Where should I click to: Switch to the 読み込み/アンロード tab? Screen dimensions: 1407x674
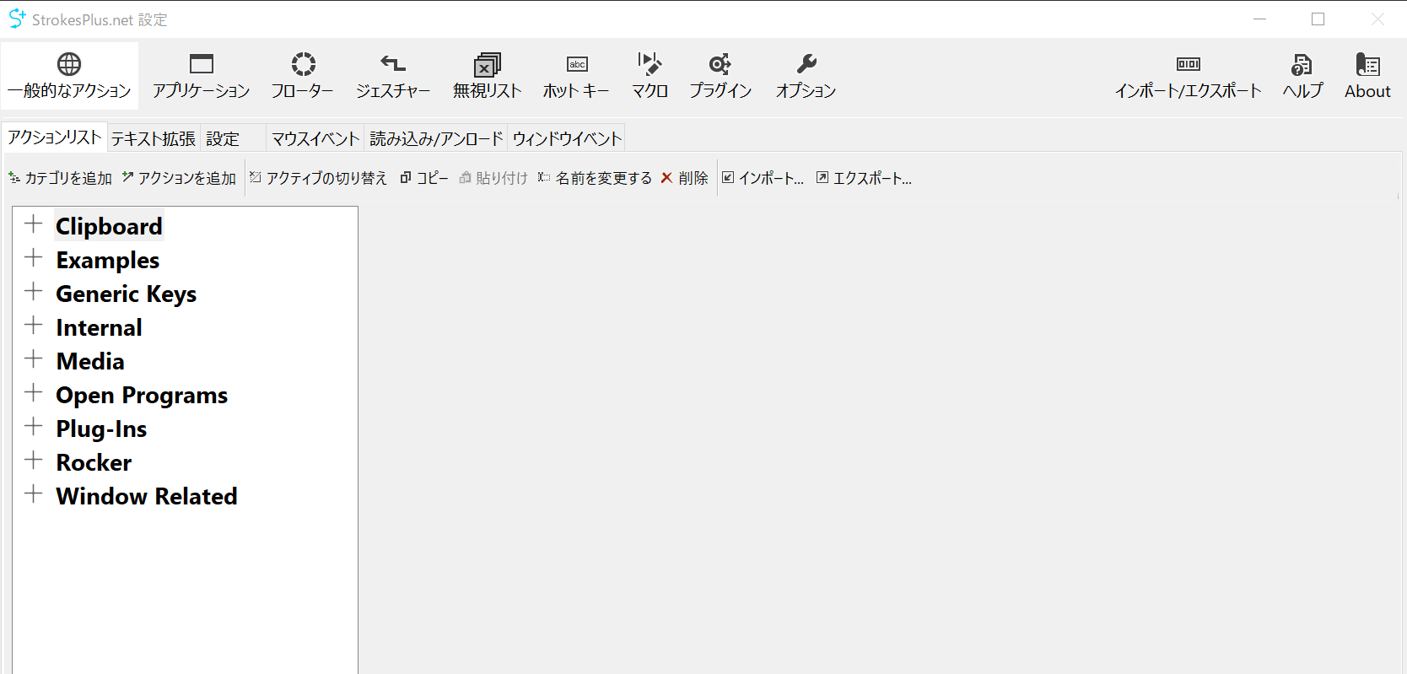click(x=436, y=138)
